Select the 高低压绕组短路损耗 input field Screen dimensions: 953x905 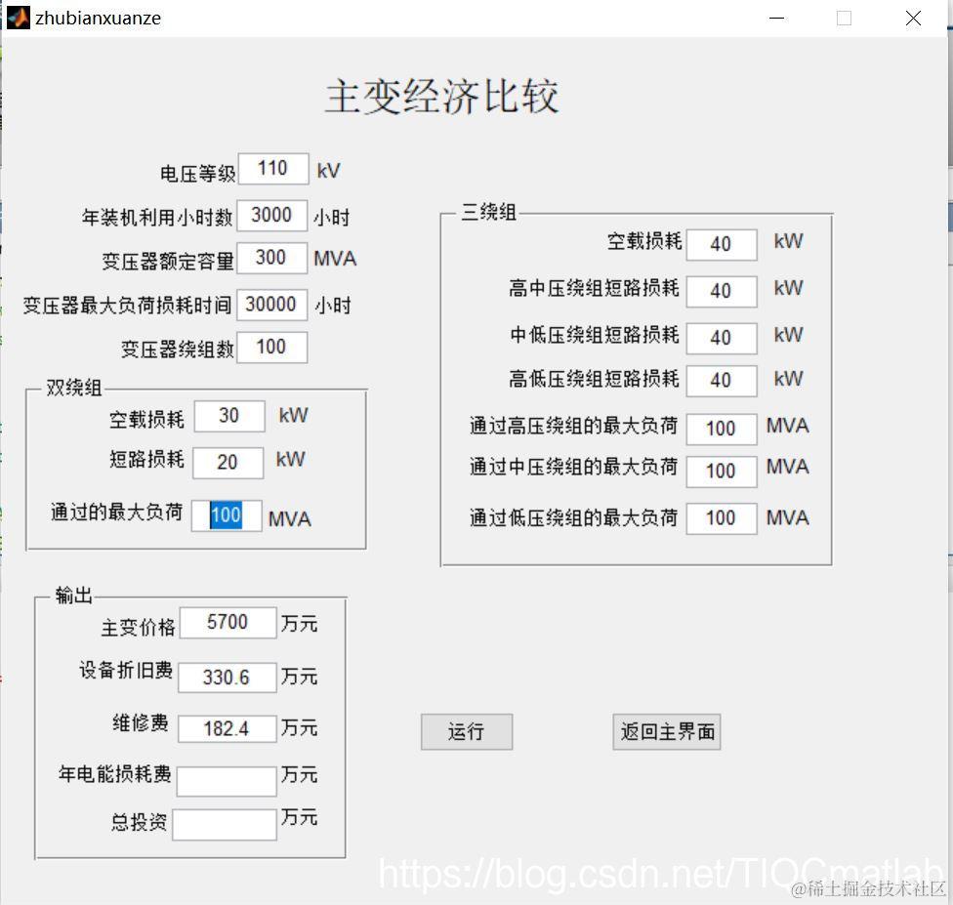coord(722,381)
